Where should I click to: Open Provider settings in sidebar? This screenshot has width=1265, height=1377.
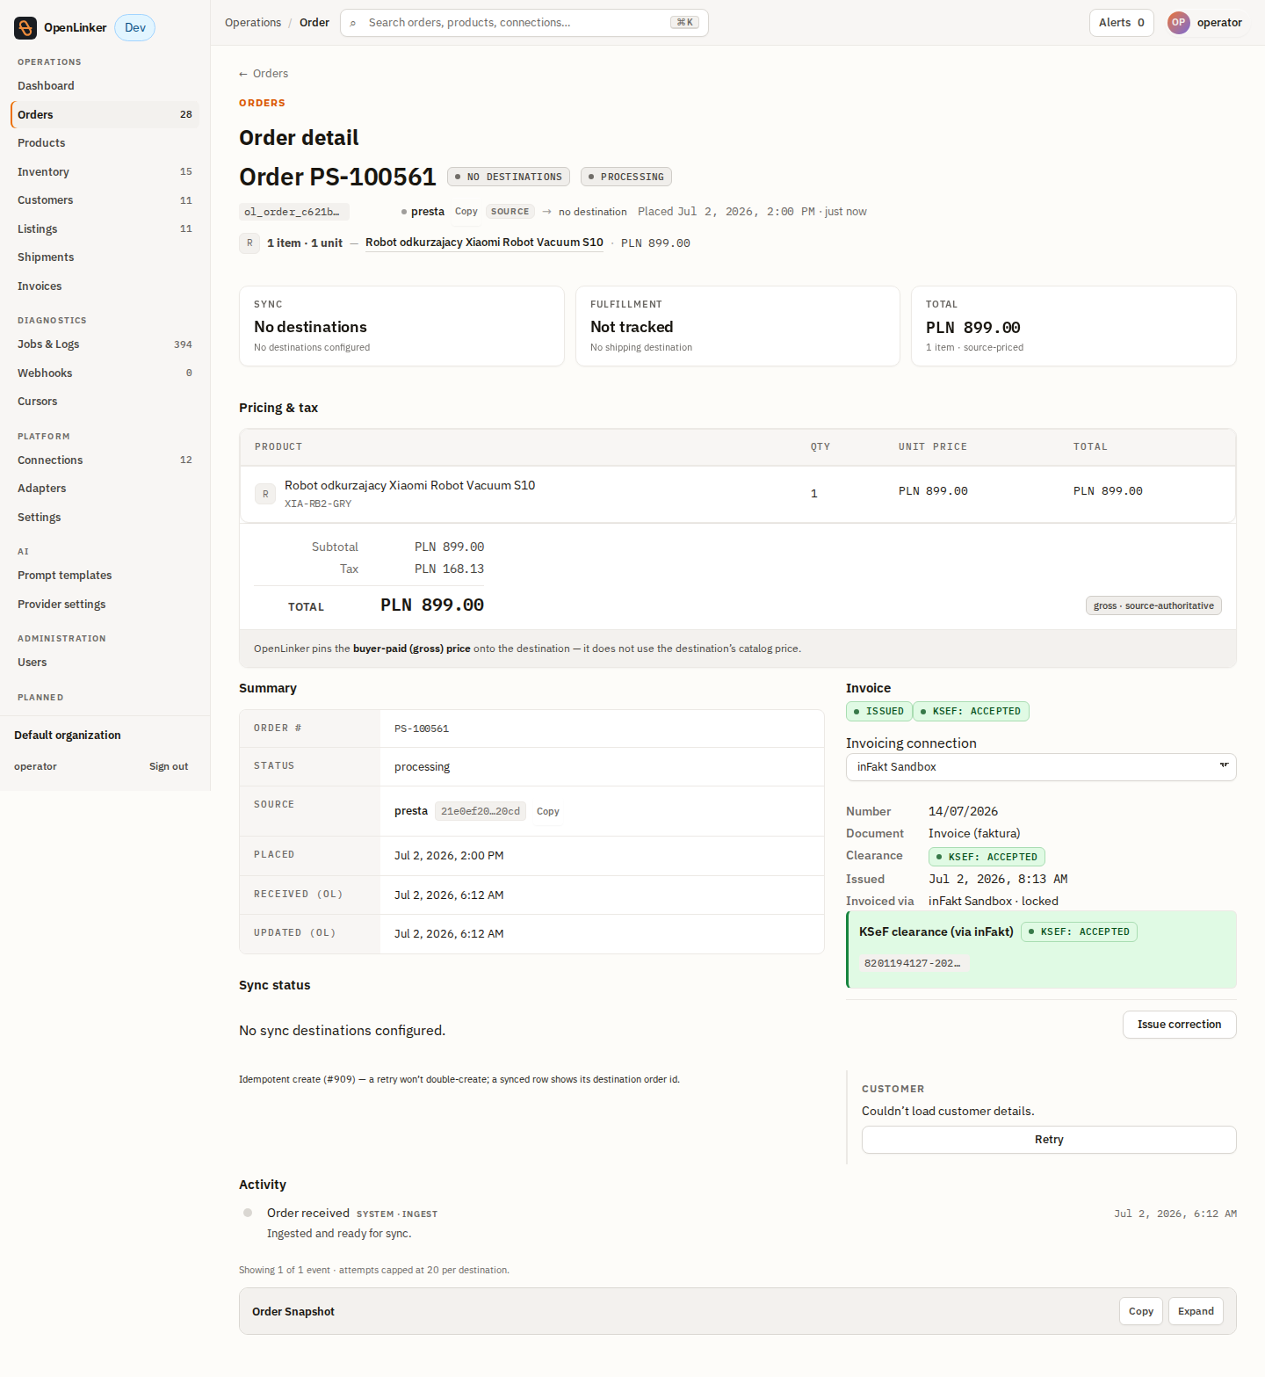105,605
